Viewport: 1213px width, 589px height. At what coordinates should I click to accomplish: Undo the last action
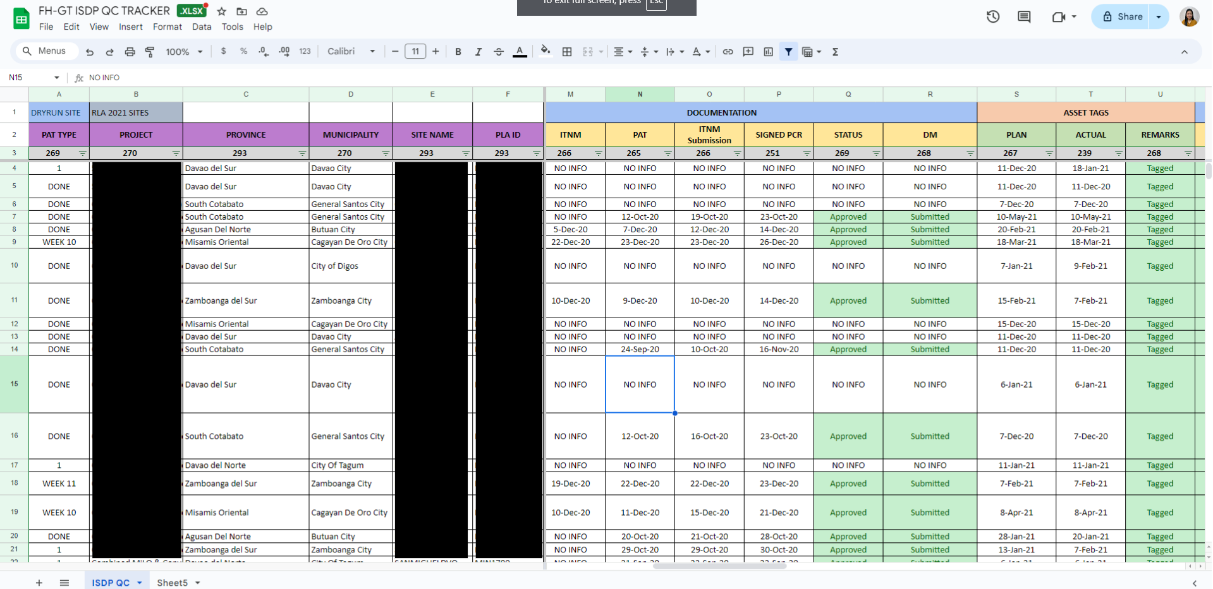(90, 52)
